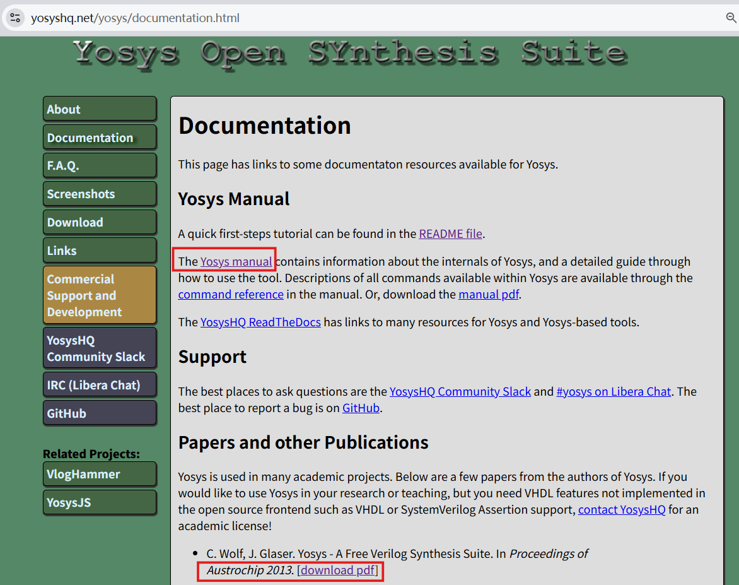Open the YosysHQ ReadTheDocs link
This screenshot has width=739, height=585.
tap(260, 322)
